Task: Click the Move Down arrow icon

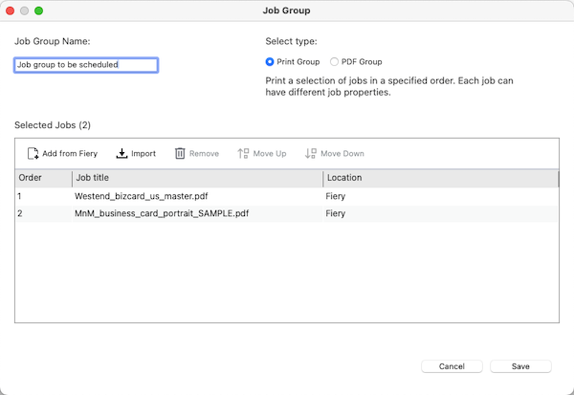Action: pyautogui.click(x=310, y=153)
